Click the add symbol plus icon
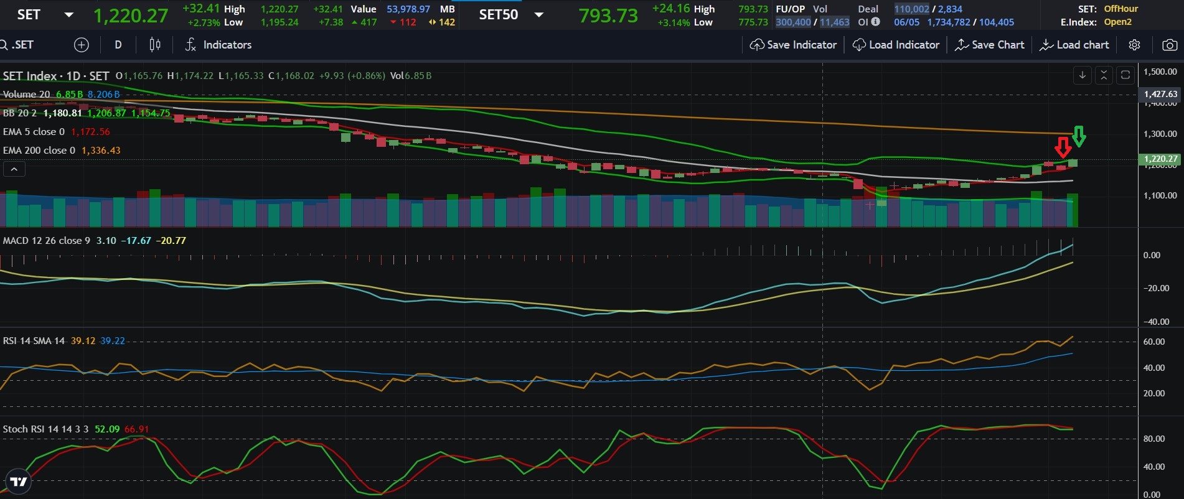Screen dimensions: 1184x499 pos(82,45)
